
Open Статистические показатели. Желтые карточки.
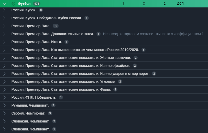(x=71, y=58)
